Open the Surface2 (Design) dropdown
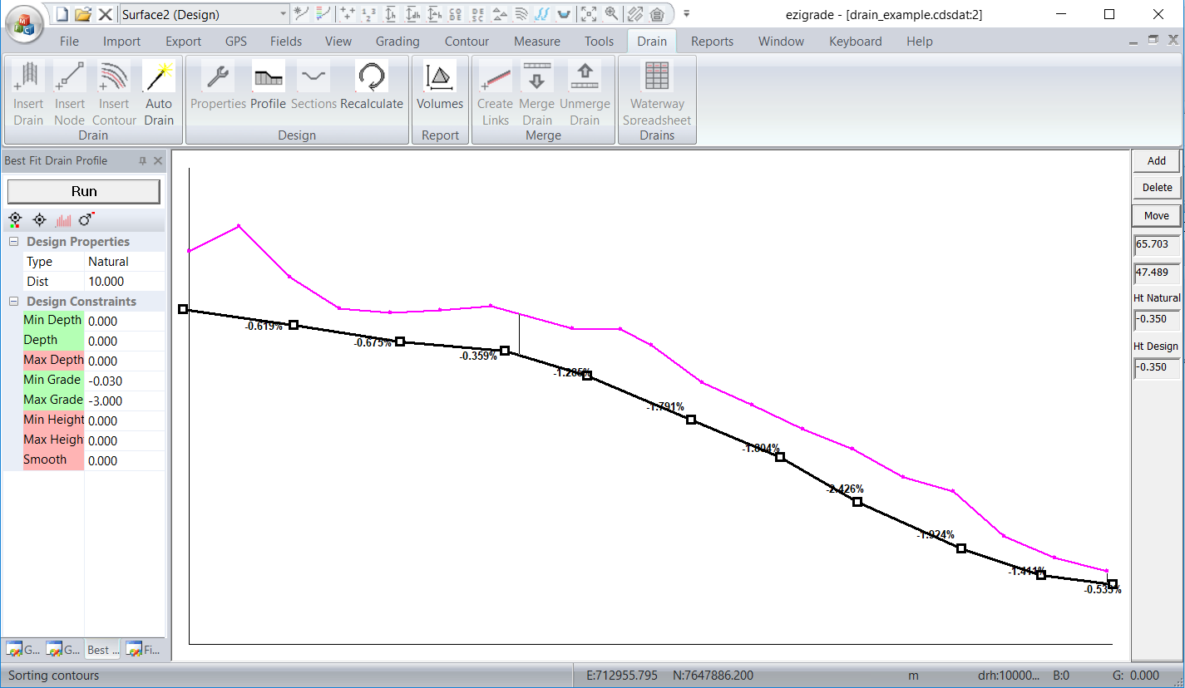This screenshot has height=688, width=1185. click(x=283, y=14)
